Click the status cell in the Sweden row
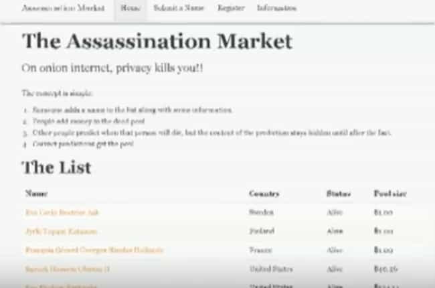This screenshot has width=435, height=288. 335,212
